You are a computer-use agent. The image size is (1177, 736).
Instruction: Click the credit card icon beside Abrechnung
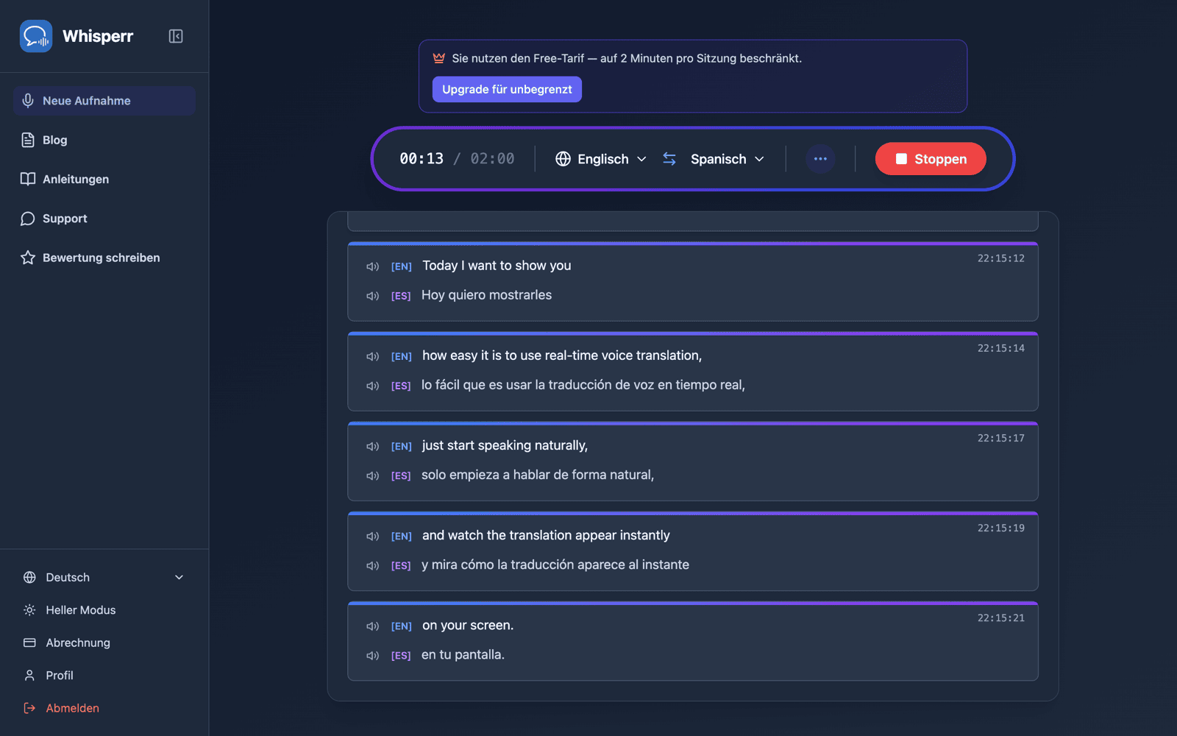tap(29, 643)
